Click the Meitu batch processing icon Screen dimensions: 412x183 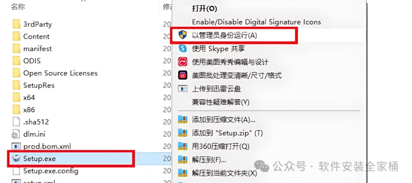[x=183, y=75]
